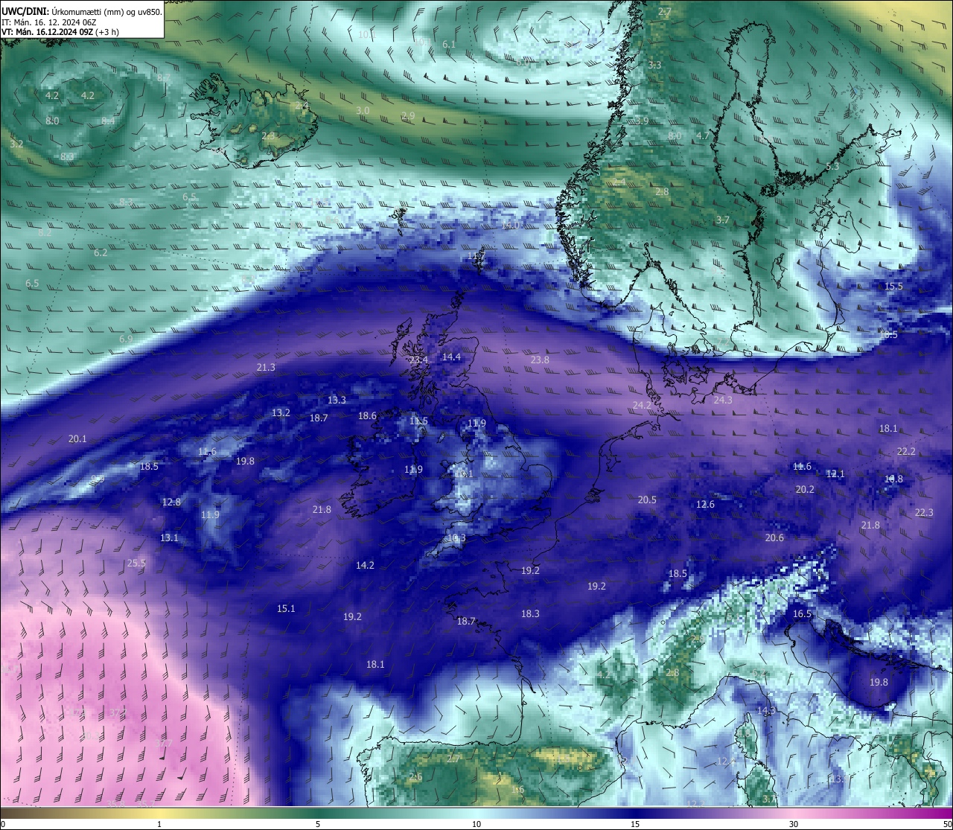Image resolution: width=953 pixels, height=830 pixels.
Task: Click the 14.4 value over Scotland
Action: [x=451, y=357]
